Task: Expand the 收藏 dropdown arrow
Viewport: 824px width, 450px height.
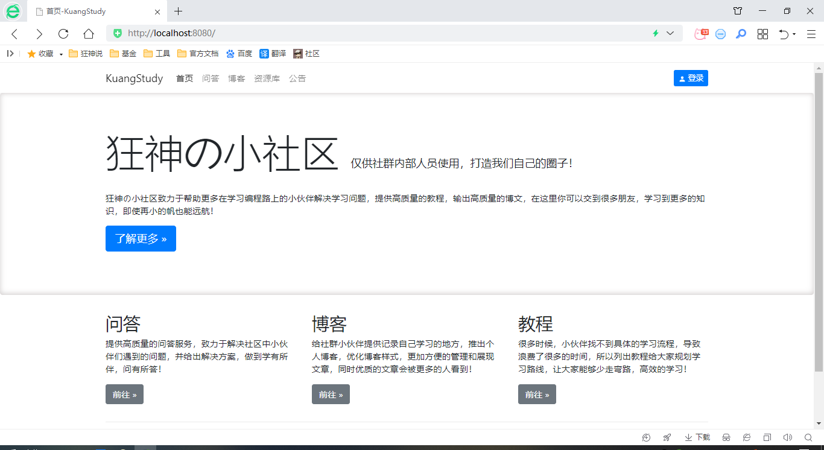Action: 61,54
